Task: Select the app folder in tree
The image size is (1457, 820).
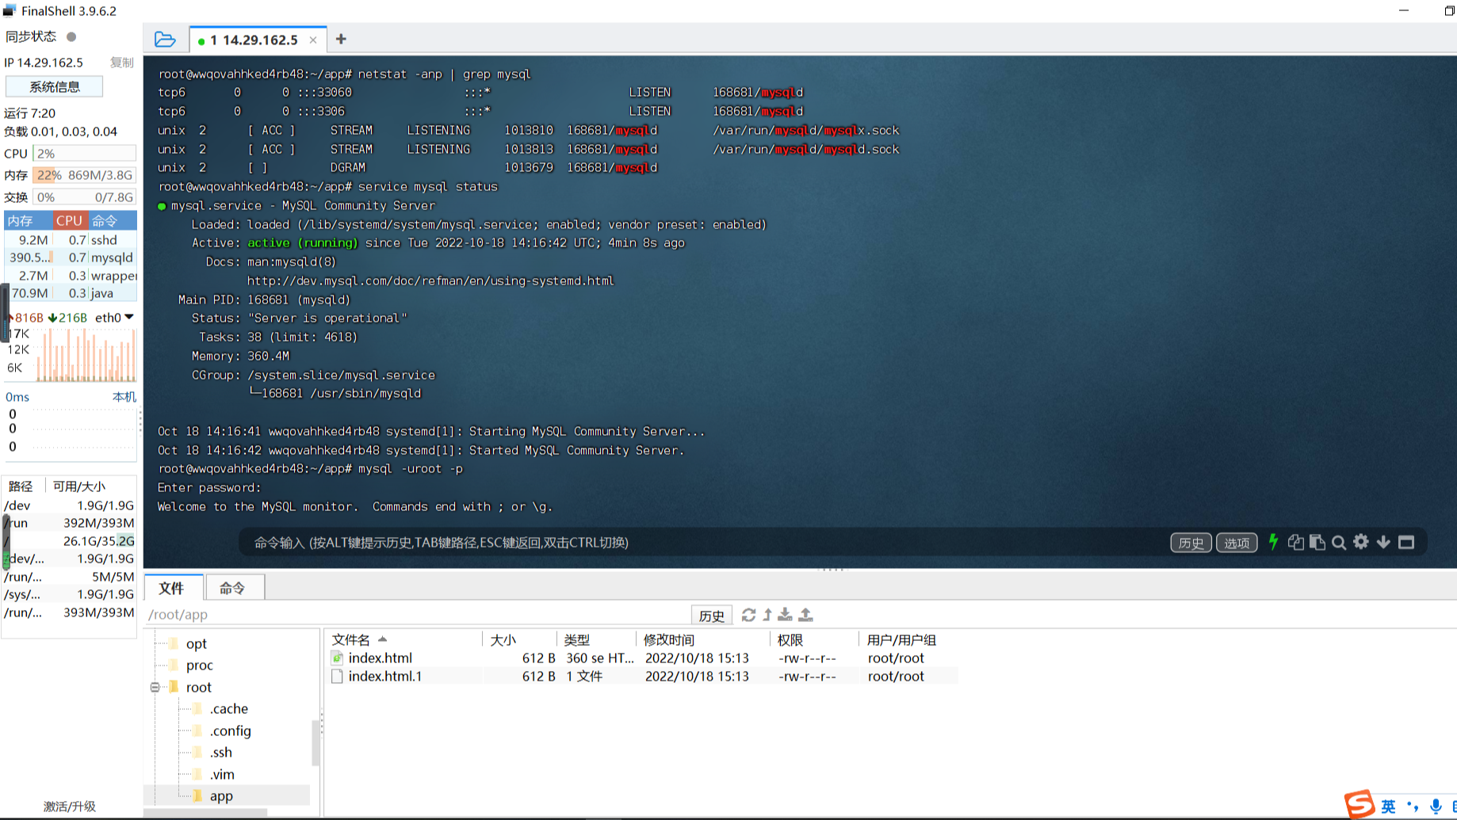Action: point(220,796)
